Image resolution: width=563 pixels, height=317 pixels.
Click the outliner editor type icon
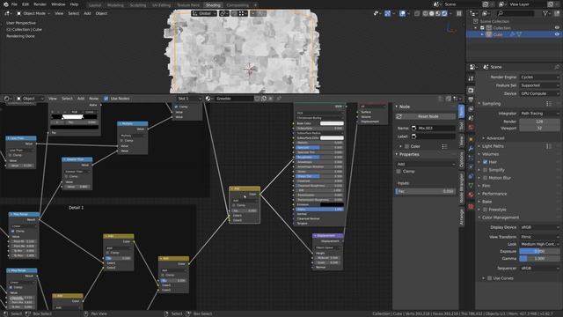(x=474, y=13)
